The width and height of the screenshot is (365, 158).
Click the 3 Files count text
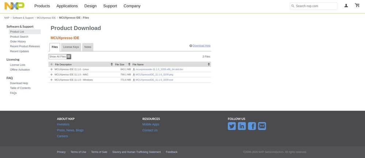(206, 57)
